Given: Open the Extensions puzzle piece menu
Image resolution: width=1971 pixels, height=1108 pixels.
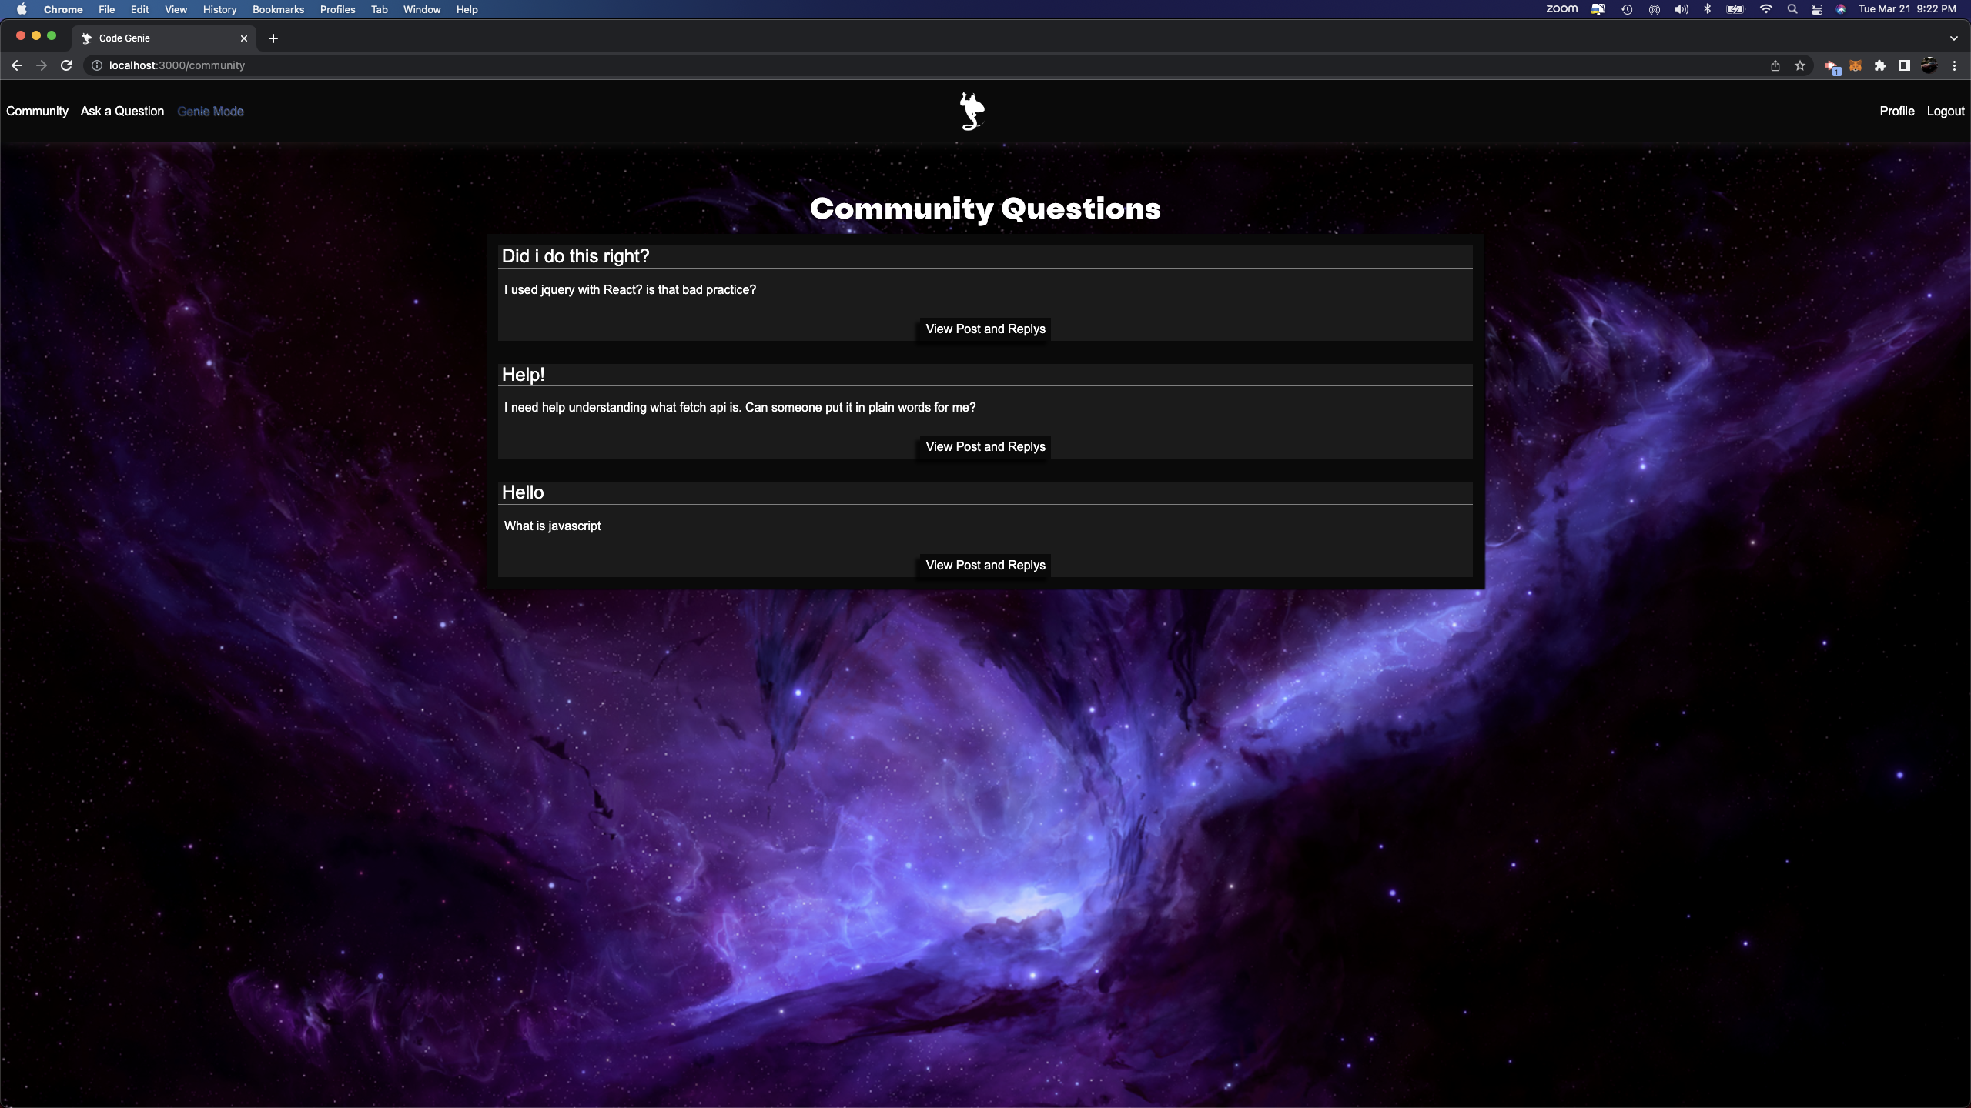Looking at the screenshot, I should 1880,65.
